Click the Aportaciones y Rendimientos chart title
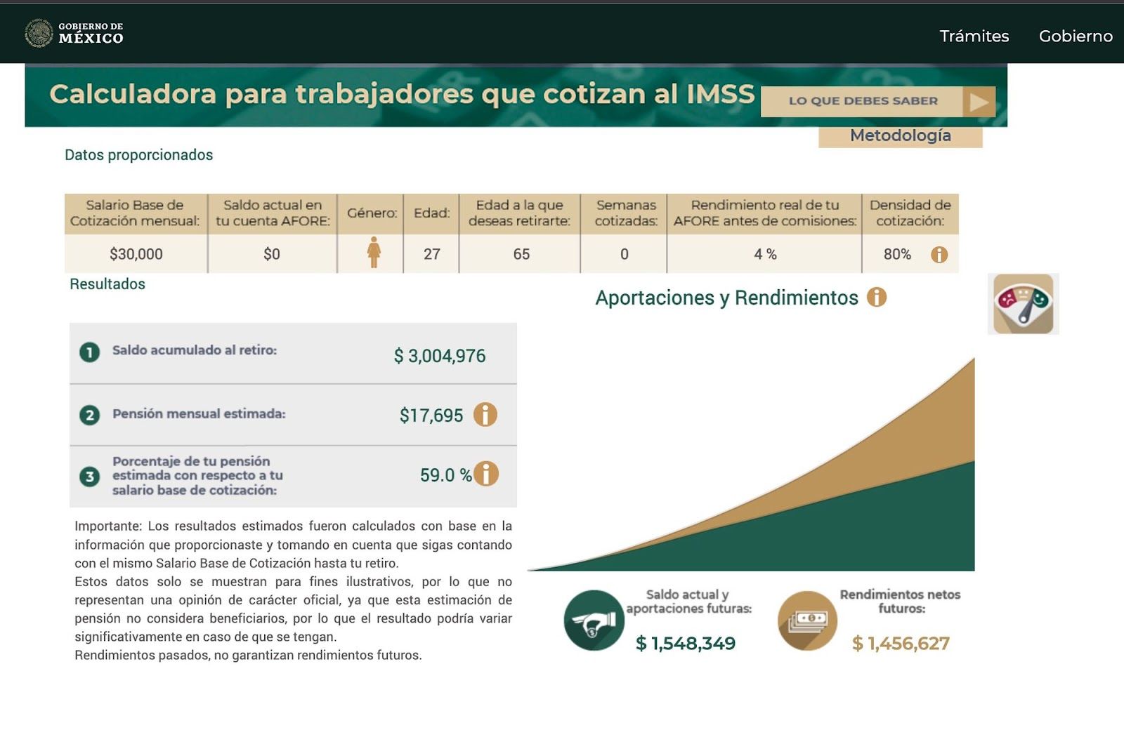The image size is (1124, 737). point(726,298)
